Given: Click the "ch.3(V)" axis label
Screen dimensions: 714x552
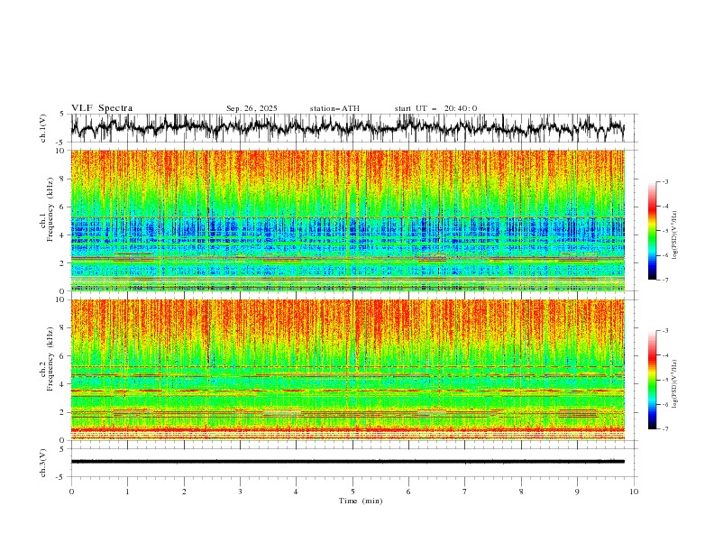Looking at the screenshot, I should pyautogui.click(x=43, y=463).
